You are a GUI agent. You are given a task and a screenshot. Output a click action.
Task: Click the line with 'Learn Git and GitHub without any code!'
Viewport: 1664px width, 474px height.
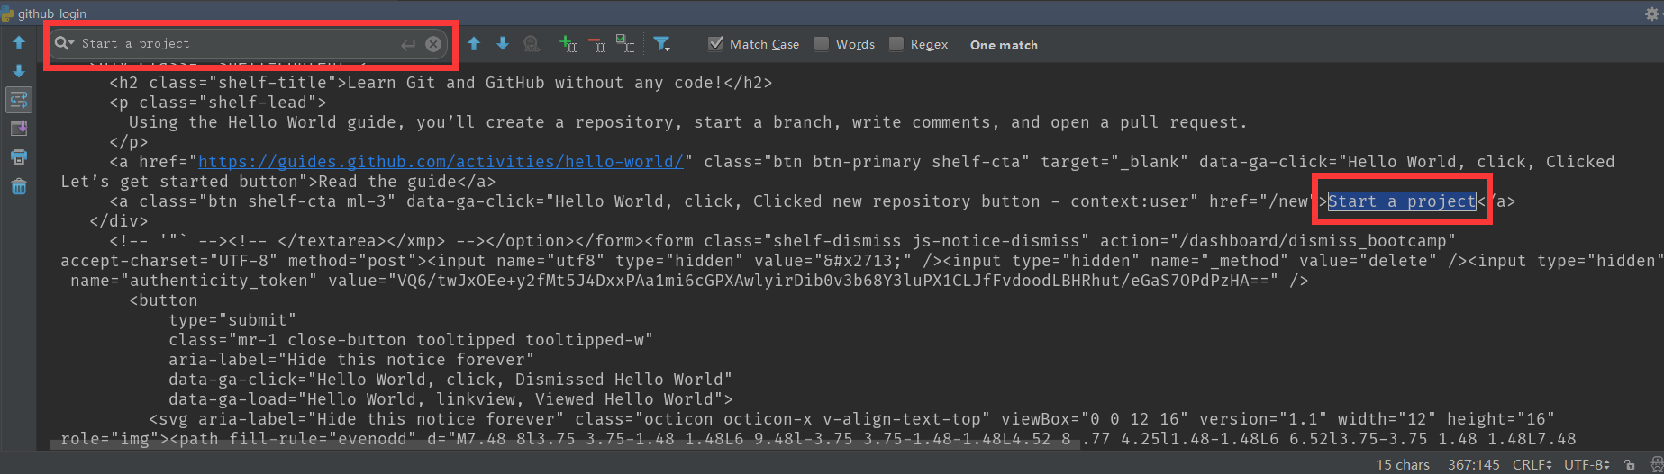(x=441, y=83)
